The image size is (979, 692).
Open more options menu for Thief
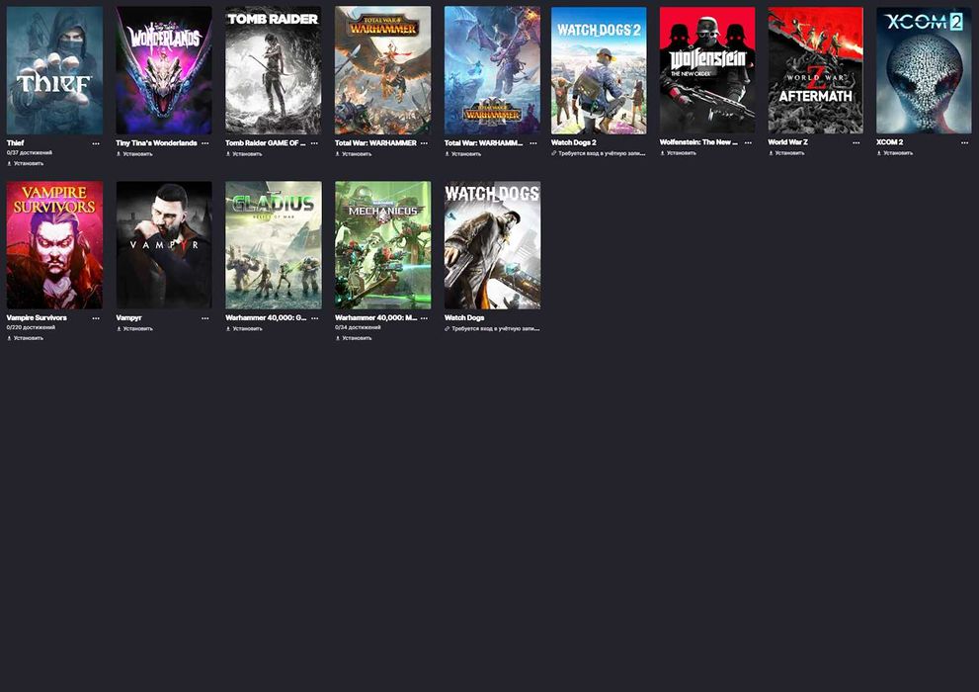tap(96, 143)
